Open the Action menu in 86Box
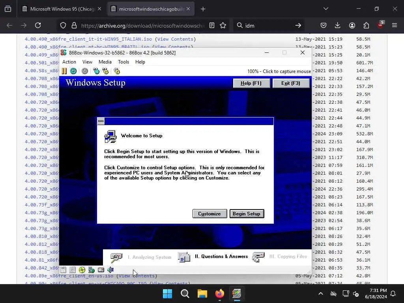404x303 pixels. [x=69, y=62]
